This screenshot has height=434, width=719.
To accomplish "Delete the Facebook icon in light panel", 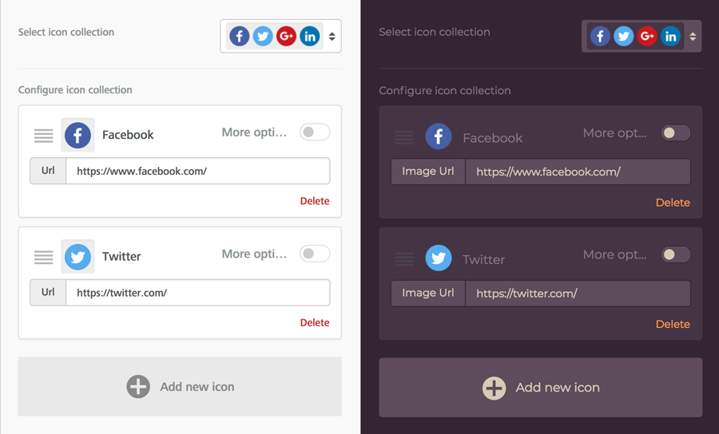I will (x=315, y=201).
